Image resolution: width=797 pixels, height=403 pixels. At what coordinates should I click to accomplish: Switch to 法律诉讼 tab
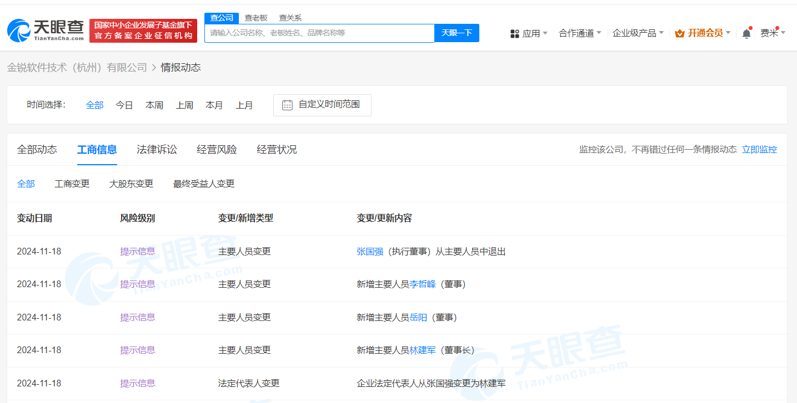pyautogui.click(x=157, y=150)
